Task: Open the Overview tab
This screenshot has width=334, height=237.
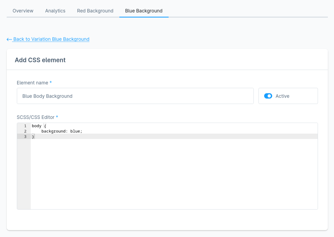Action: (x=23, y=11)
